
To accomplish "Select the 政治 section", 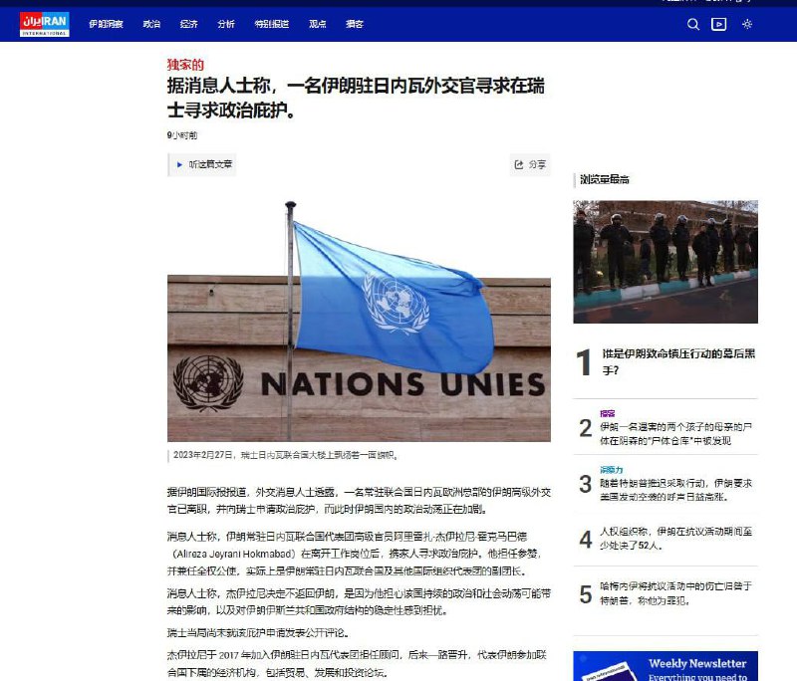I will pyautogui.click(x=151, y=23).
